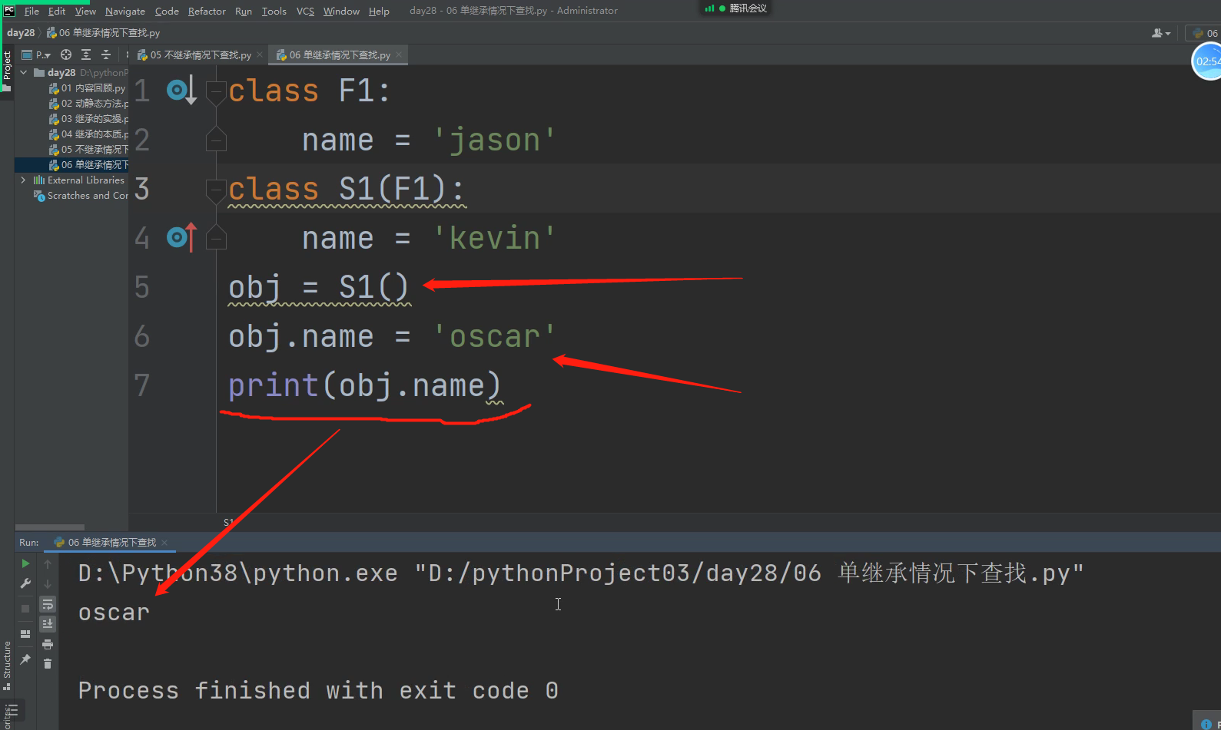This screenshot has width=1221, height=730.
Task: Collapse class F1 fold marker
Action: (x=216, y=92)
